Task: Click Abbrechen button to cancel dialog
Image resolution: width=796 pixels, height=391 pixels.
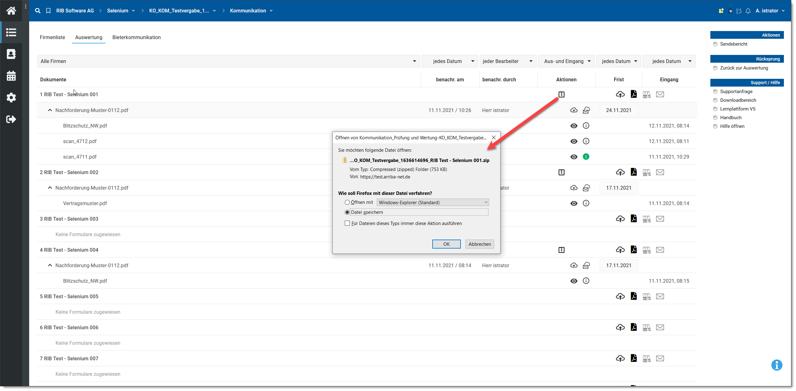Action: [x=479, y=244]
